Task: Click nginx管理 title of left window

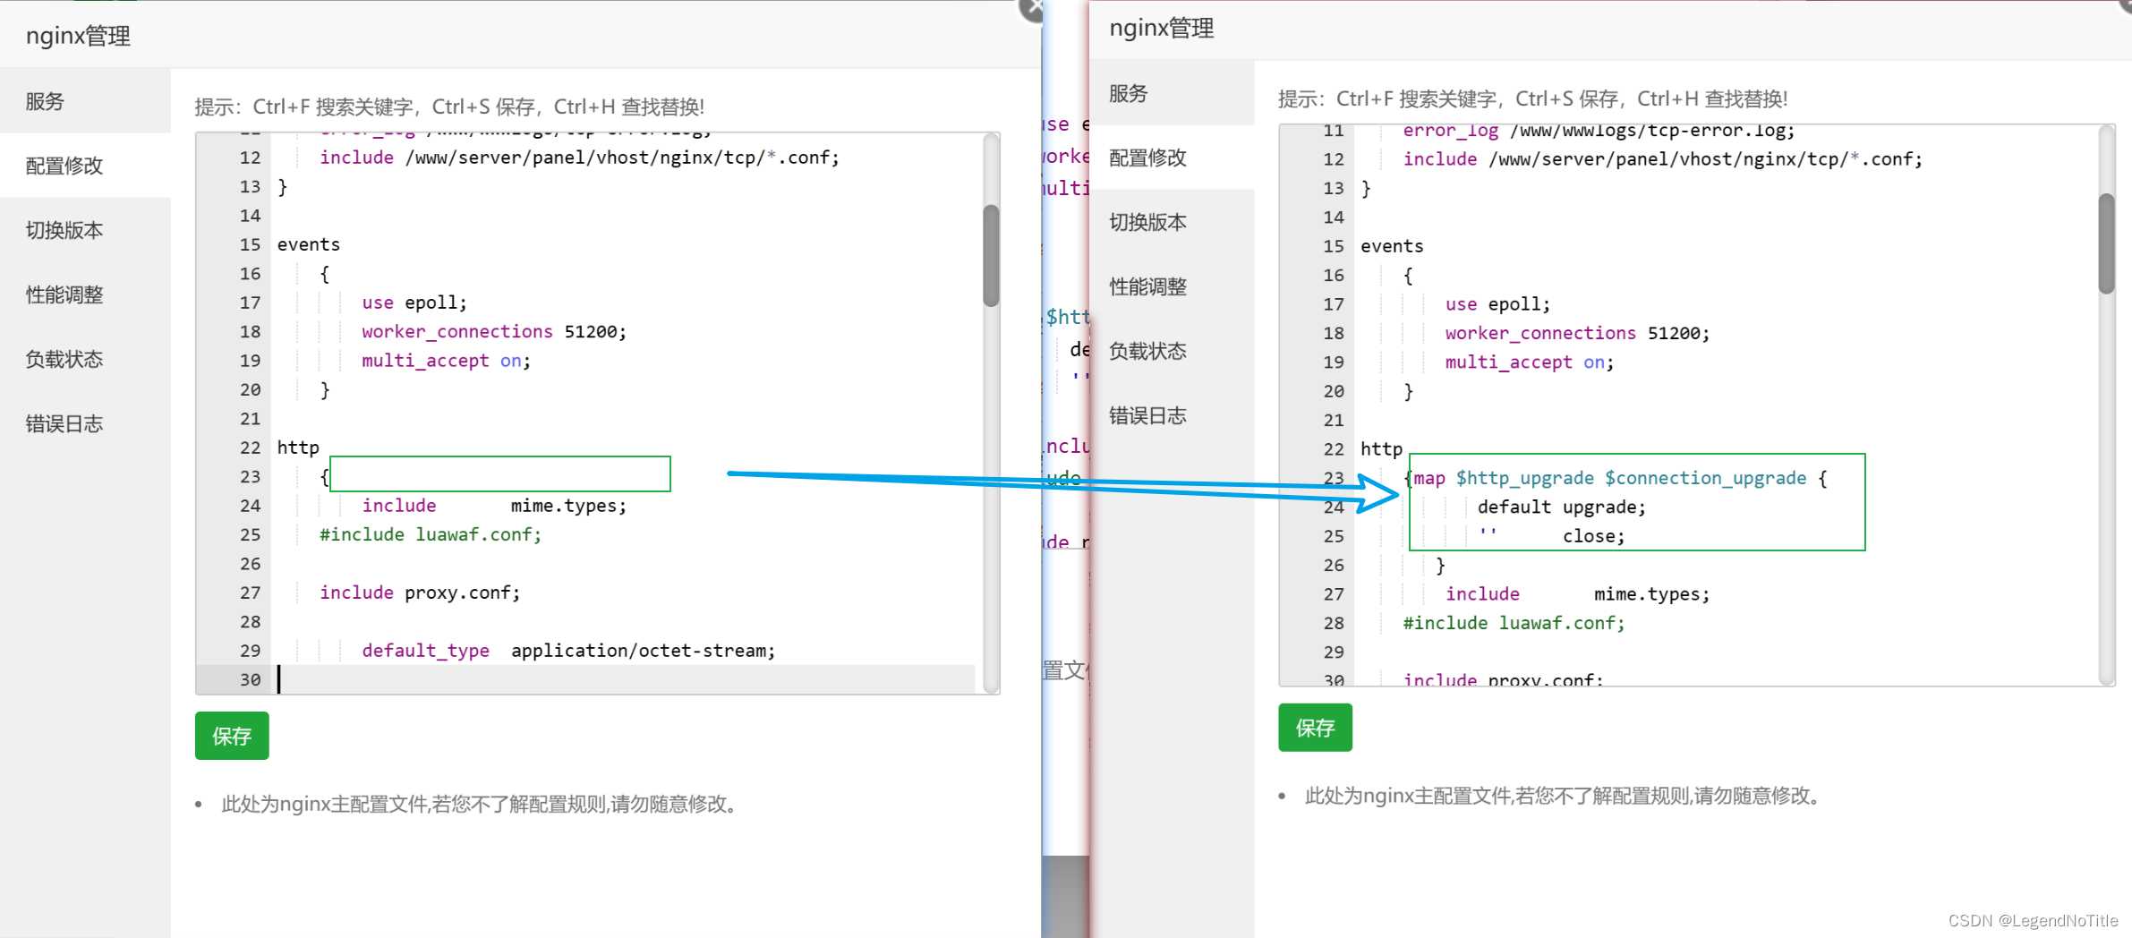Action: point(78,36)
